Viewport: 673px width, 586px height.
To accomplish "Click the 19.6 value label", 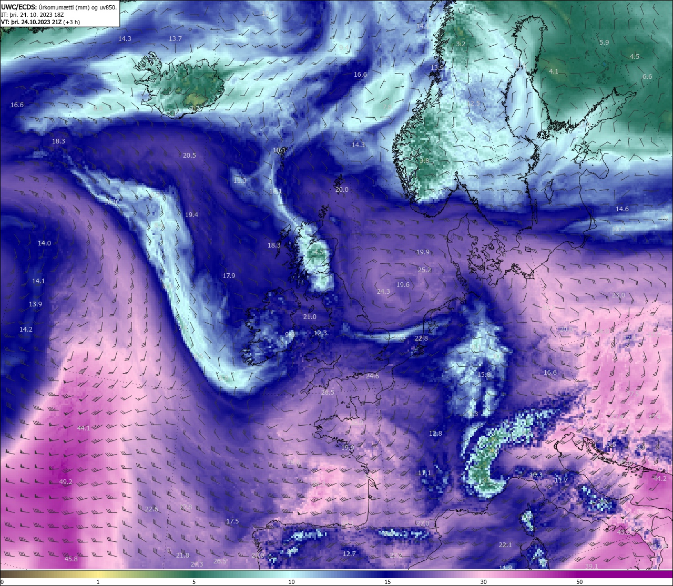I will click(403, 285).
